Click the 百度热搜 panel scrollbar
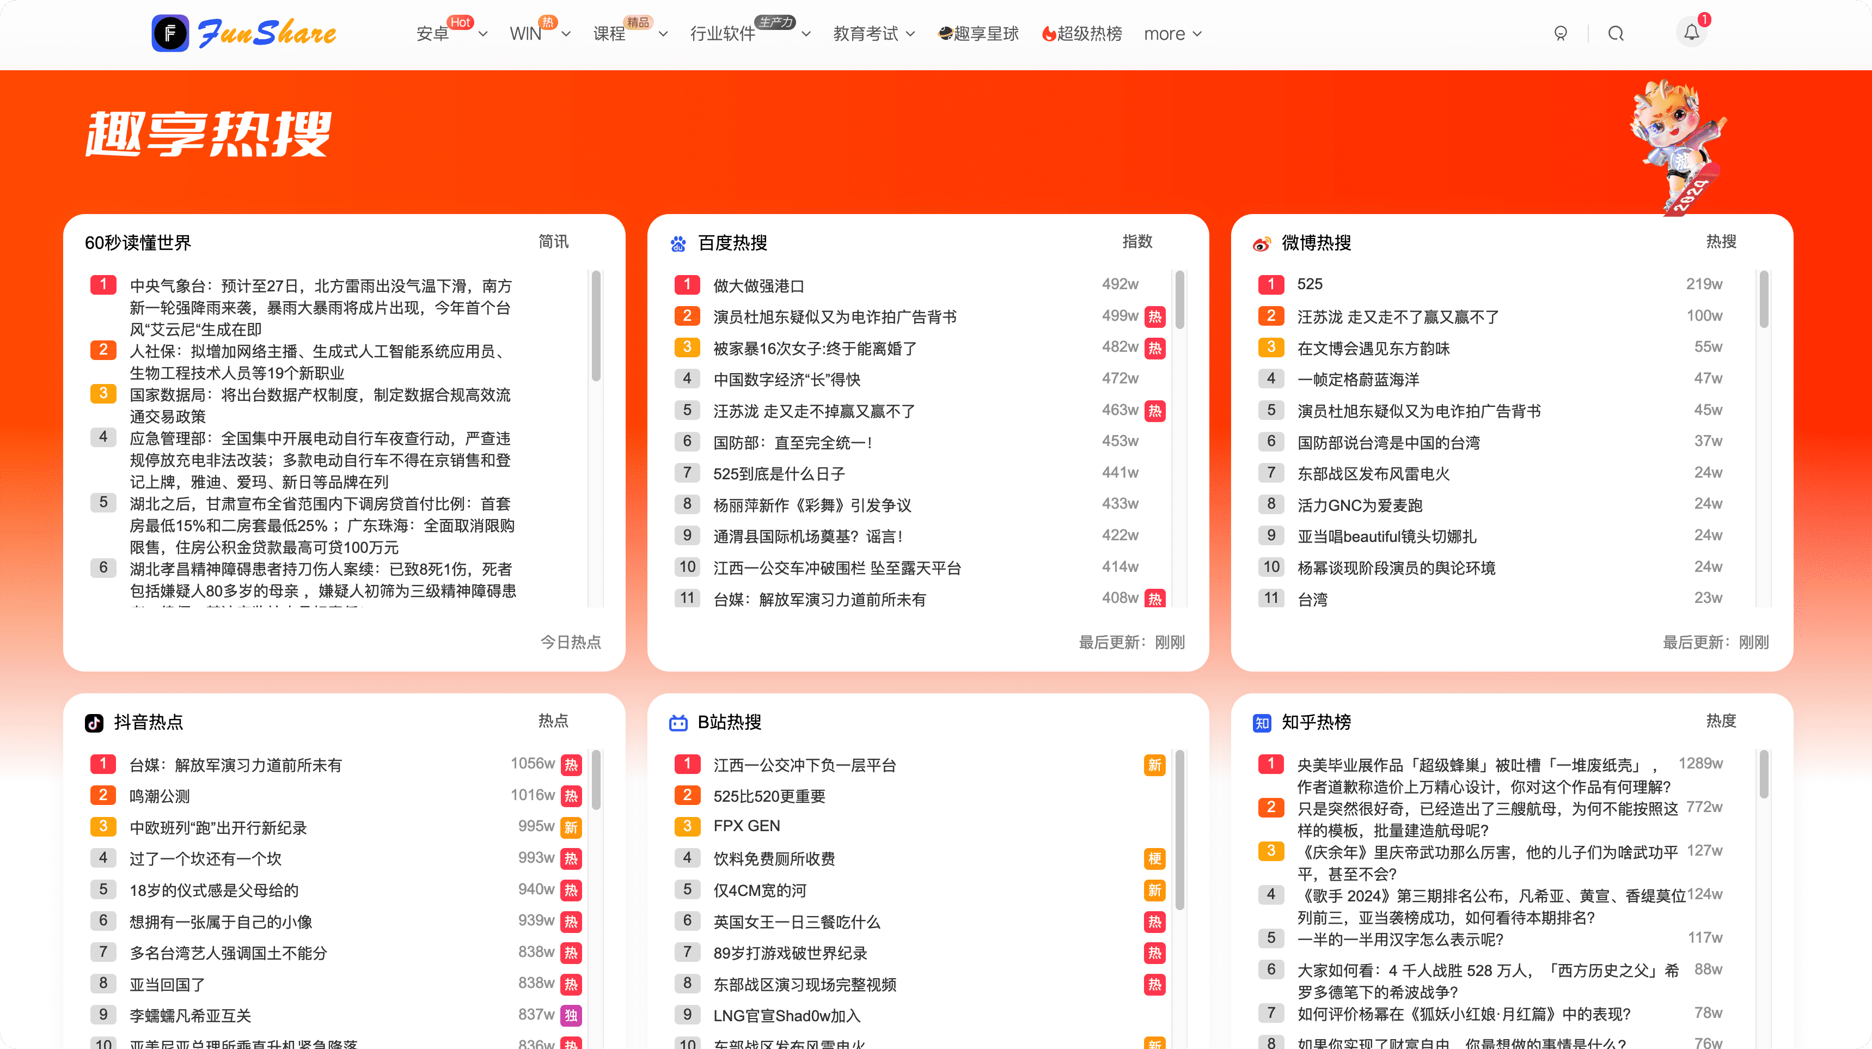1872x1049 pixels. [1179, 300]
